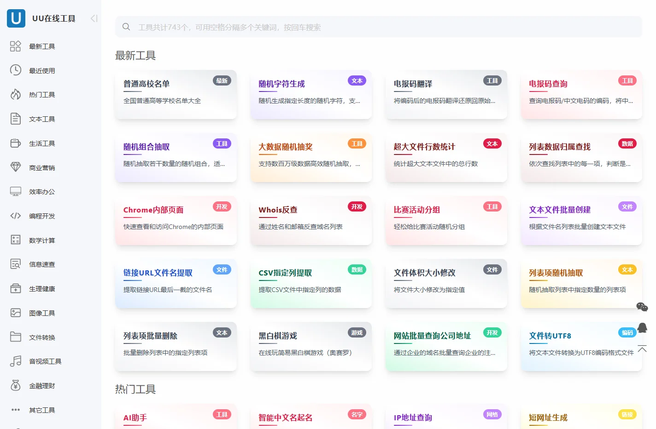Open the 黑白棋游戏 card
The height and width of the screenshot is (429, 656).
click(311, 346)
